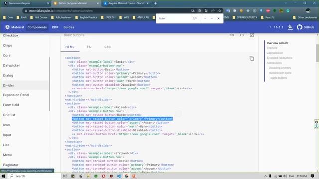This screenshot has width=319, height=179.
Task: Select Icon in the sidebar
Action: click(6, 125)
